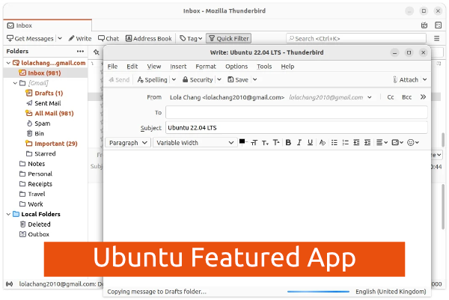Click the Write pencil button in main window
Image resolution: width=449 pixels, height=300 pixels.
click(x=80, y=38)
